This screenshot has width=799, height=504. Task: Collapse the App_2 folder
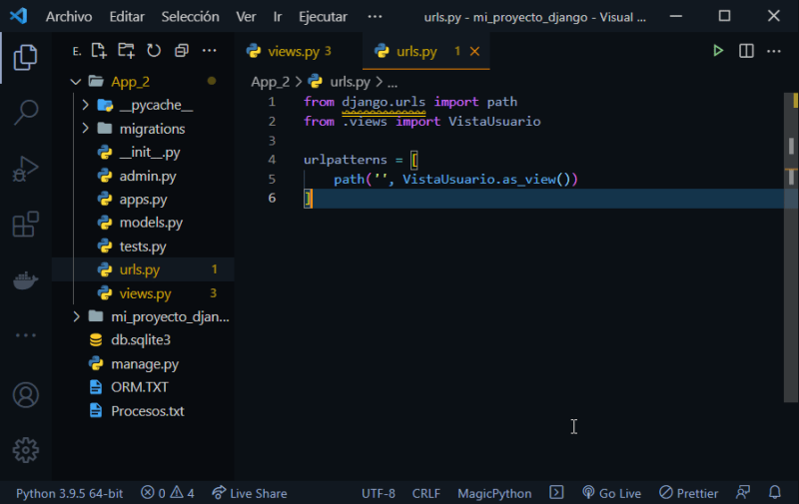pos(74,82)
